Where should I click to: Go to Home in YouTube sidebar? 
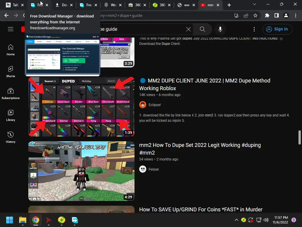click(11, 50)
